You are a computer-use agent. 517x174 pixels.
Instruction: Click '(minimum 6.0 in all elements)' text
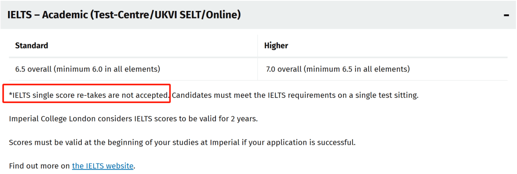(x=107, y=69)
